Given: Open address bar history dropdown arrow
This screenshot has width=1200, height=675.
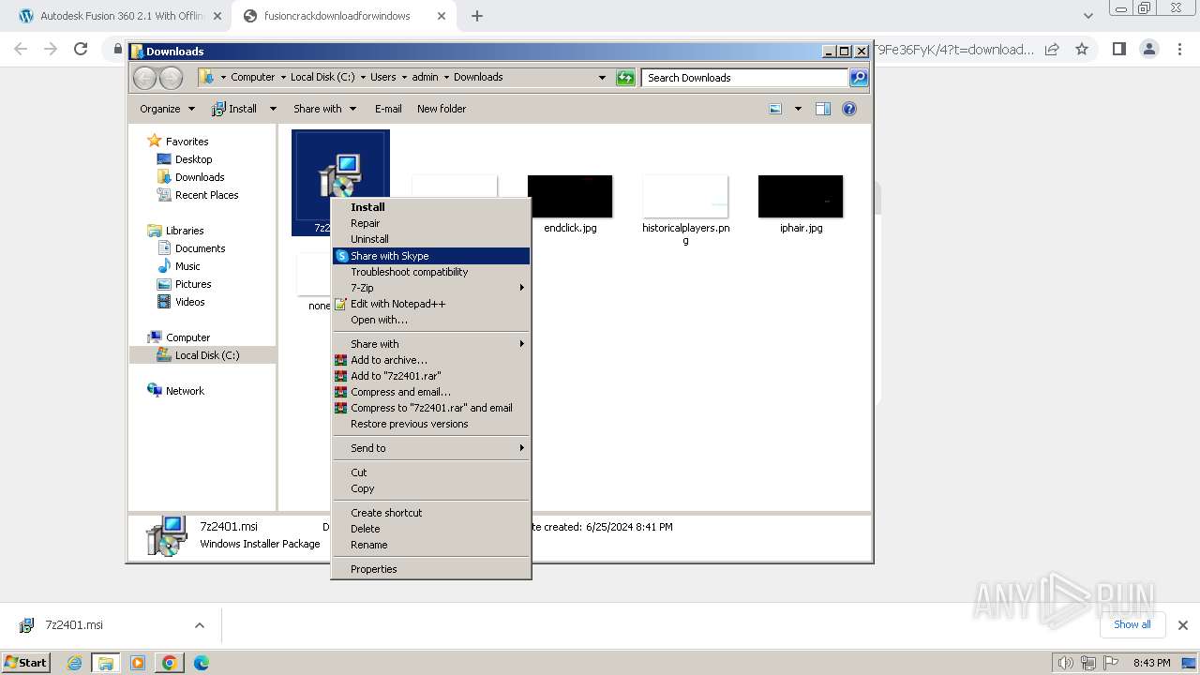Looking at the screenshot, I should coord(602,78).
